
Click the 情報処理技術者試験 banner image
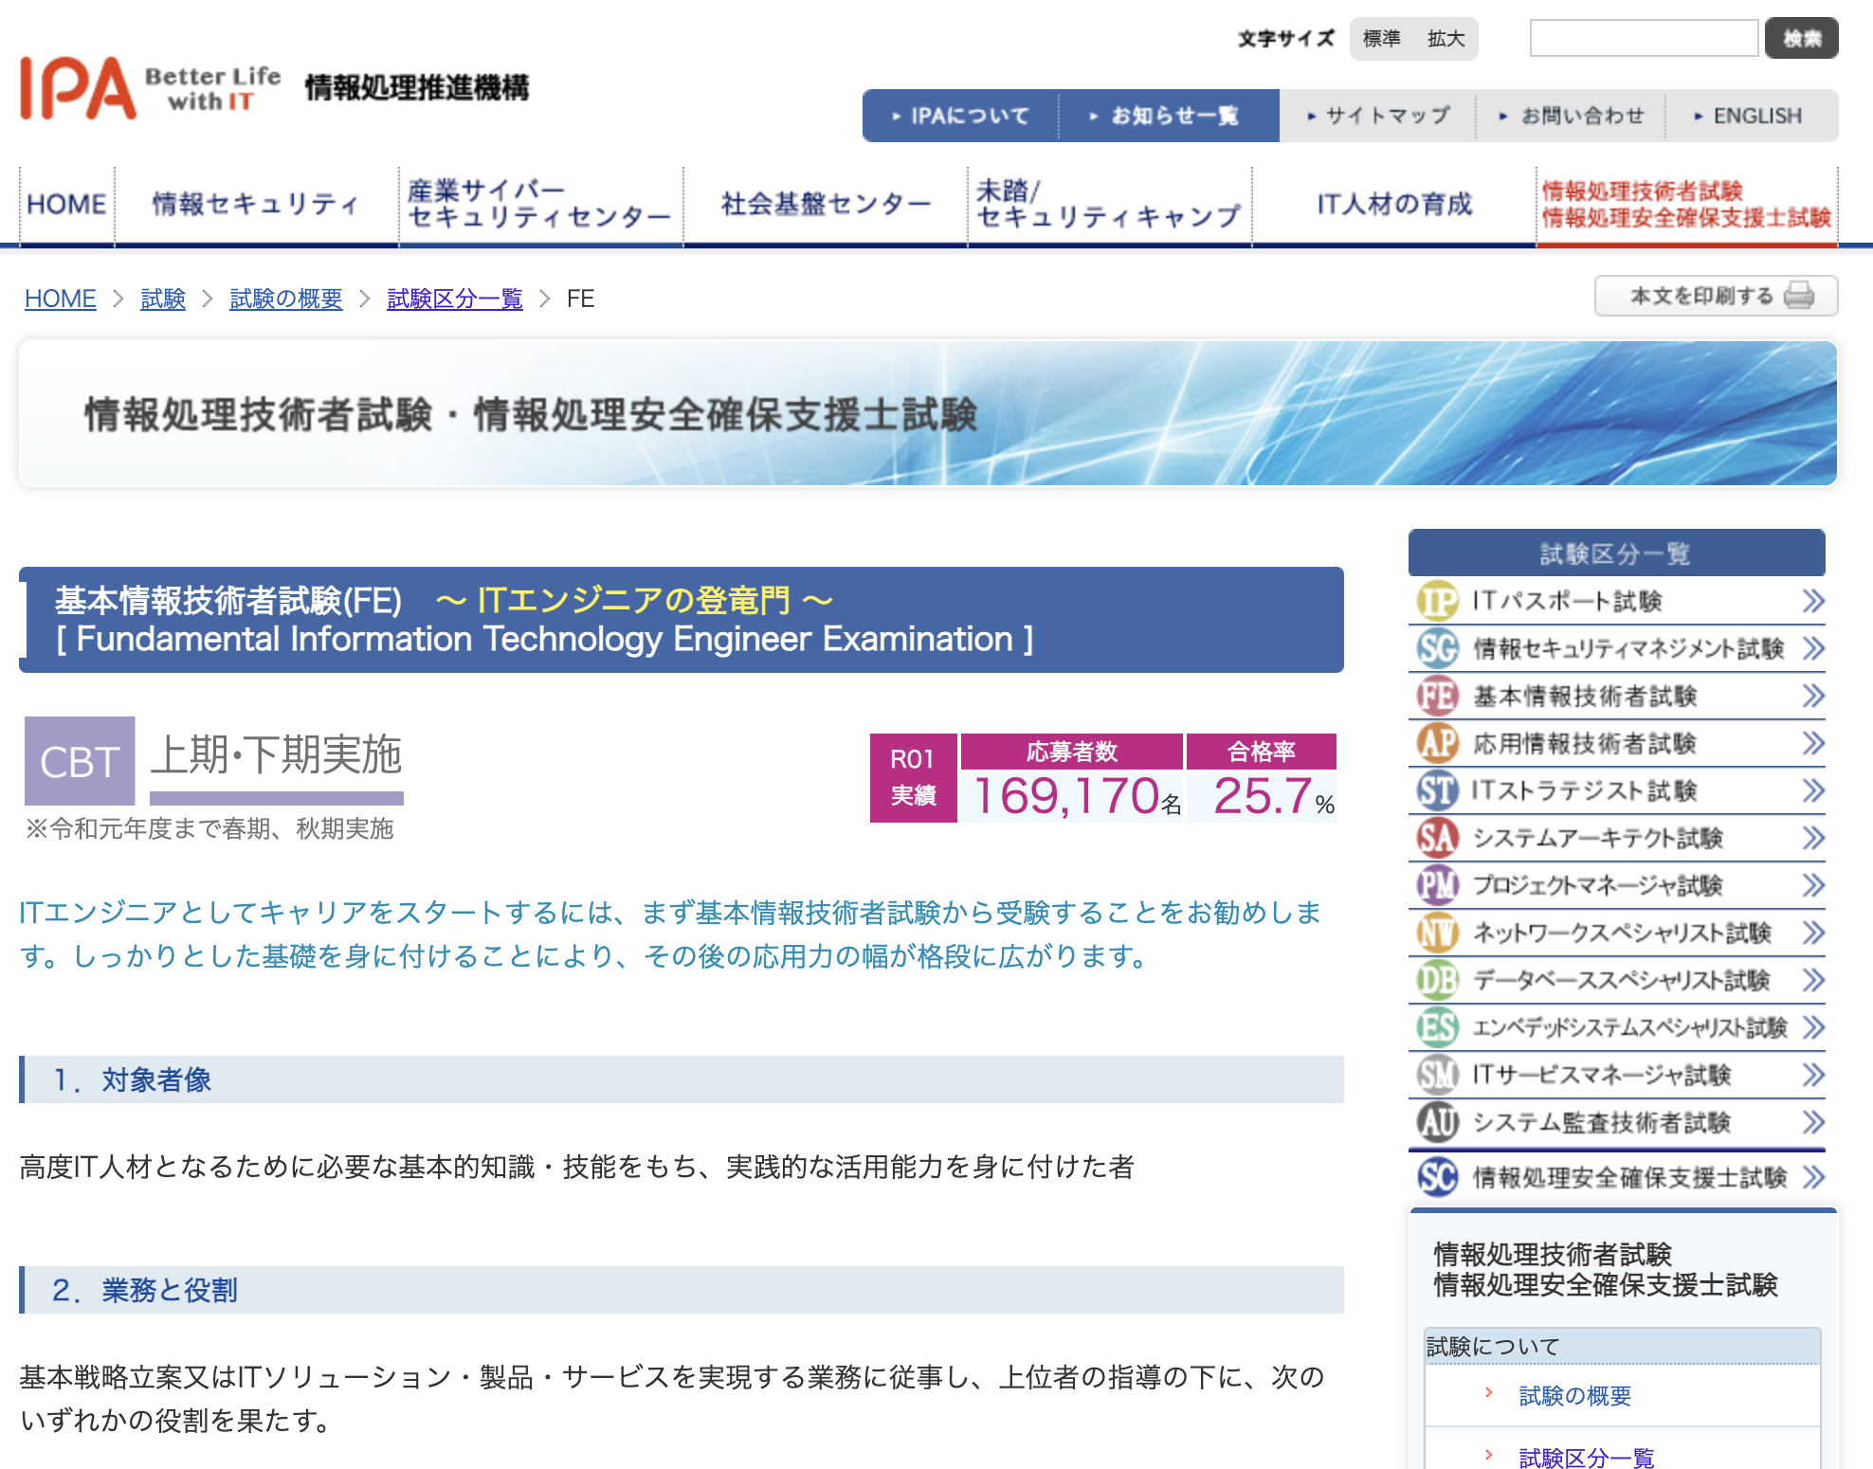point(928,414)
